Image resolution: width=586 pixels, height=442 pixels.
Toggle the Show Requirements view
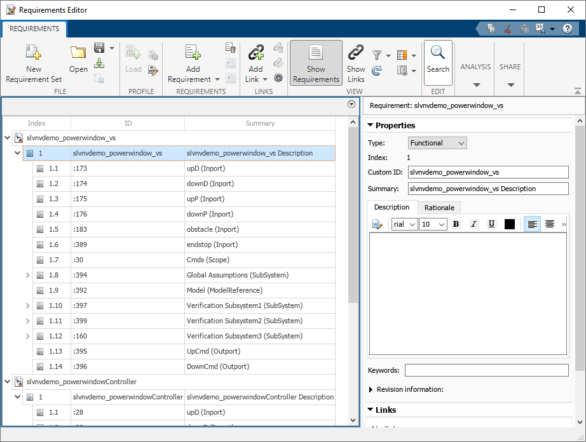click(316, 63)
